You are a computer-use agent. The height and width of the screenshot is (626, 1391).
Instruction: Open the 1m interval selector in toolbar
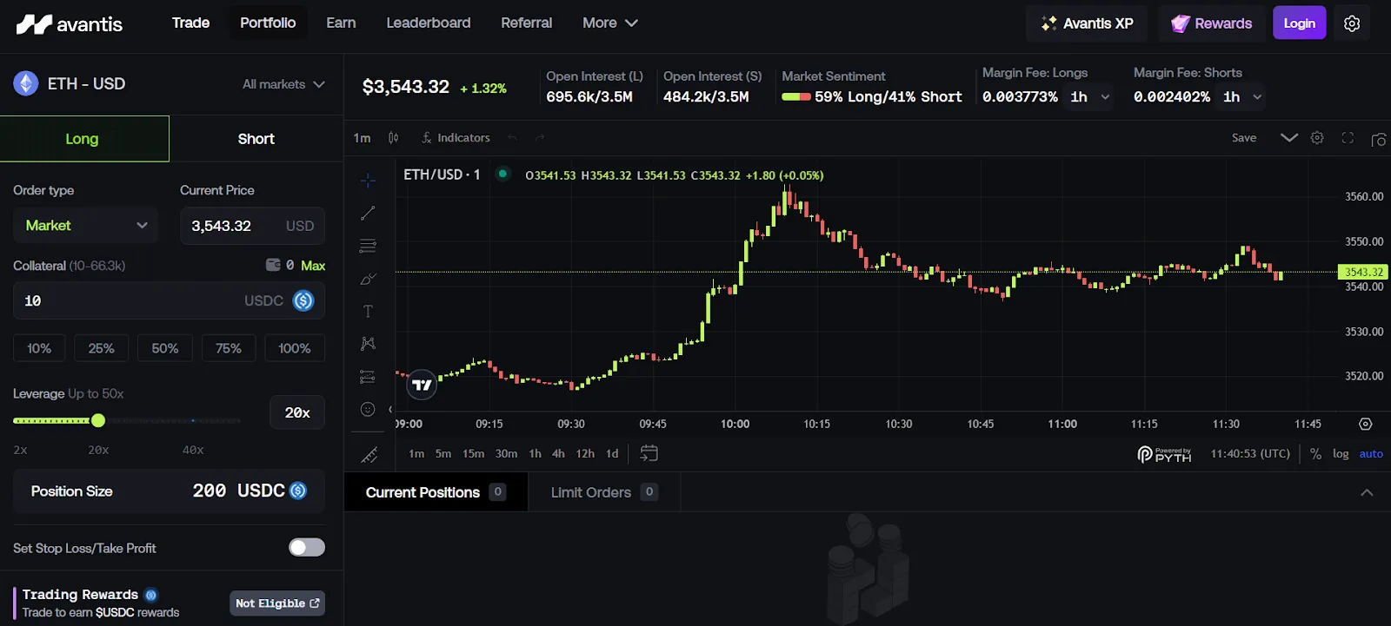(x=363, y=138)
